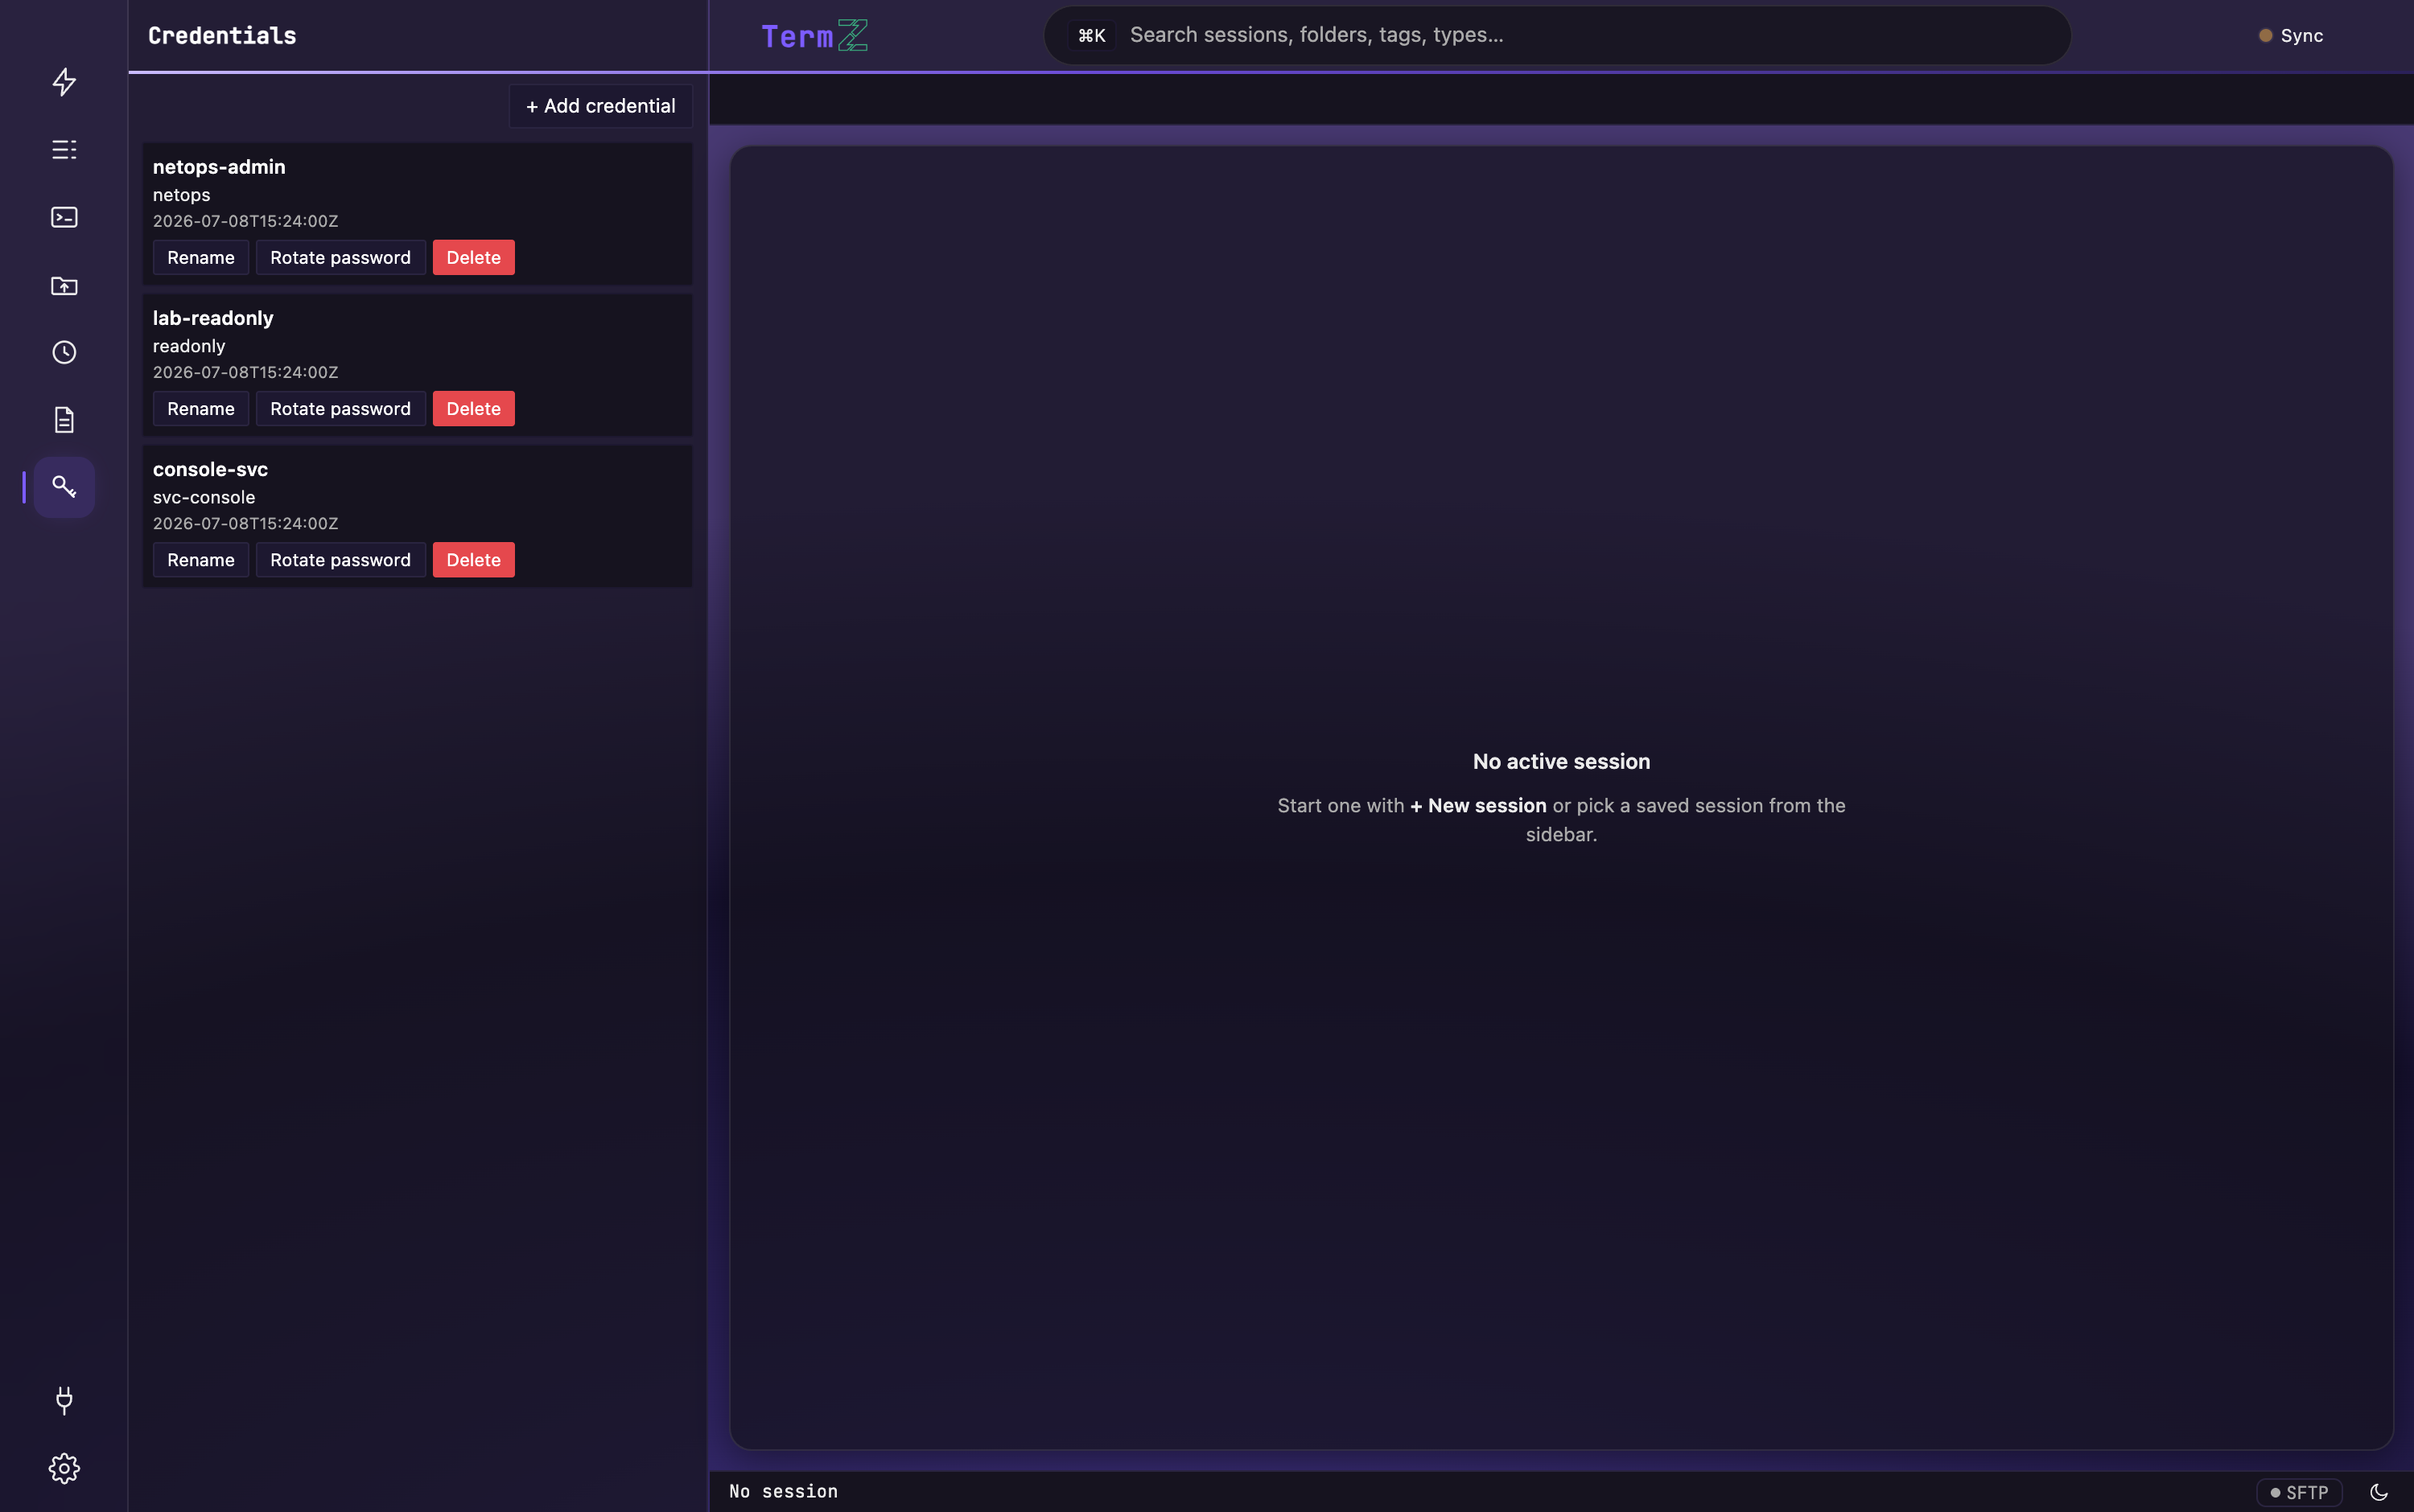Rotate password for console-svc
Viewport: 2414px width, 1512px height.
340,559
